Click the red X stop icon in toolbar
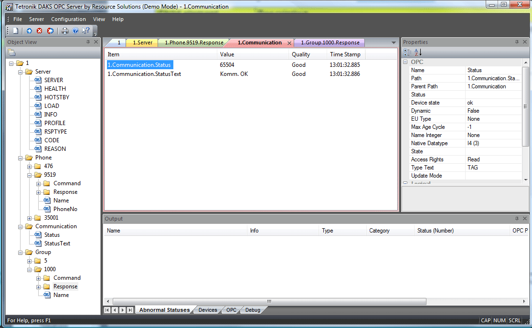 (39, 31)
